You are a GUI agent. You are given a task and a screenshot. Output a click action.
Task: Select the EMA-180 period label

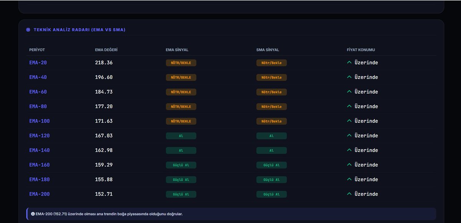40,180
